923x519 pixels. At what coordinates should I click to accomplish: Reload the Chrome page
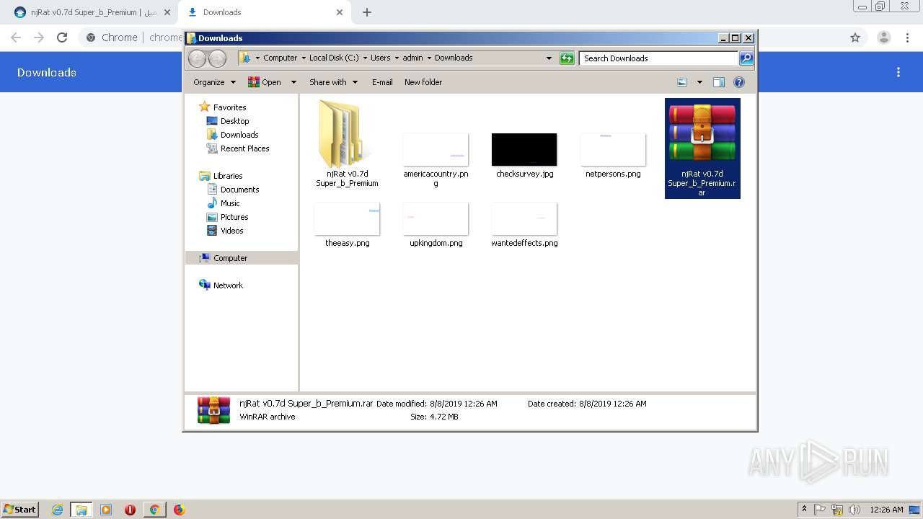coord(62,37)
